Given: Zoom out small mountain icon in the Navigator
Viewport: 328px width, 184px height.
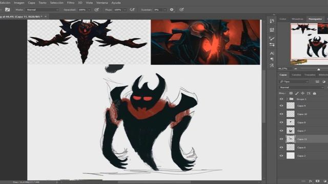Looking at the screenshot, I should click(x=296, y=68).
